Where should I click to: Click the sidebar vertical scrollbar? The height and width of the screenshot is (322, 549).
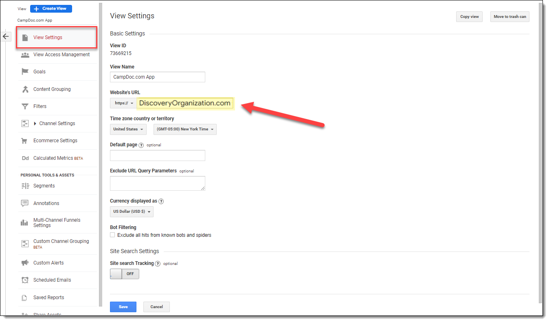click(x=100, y=155)
